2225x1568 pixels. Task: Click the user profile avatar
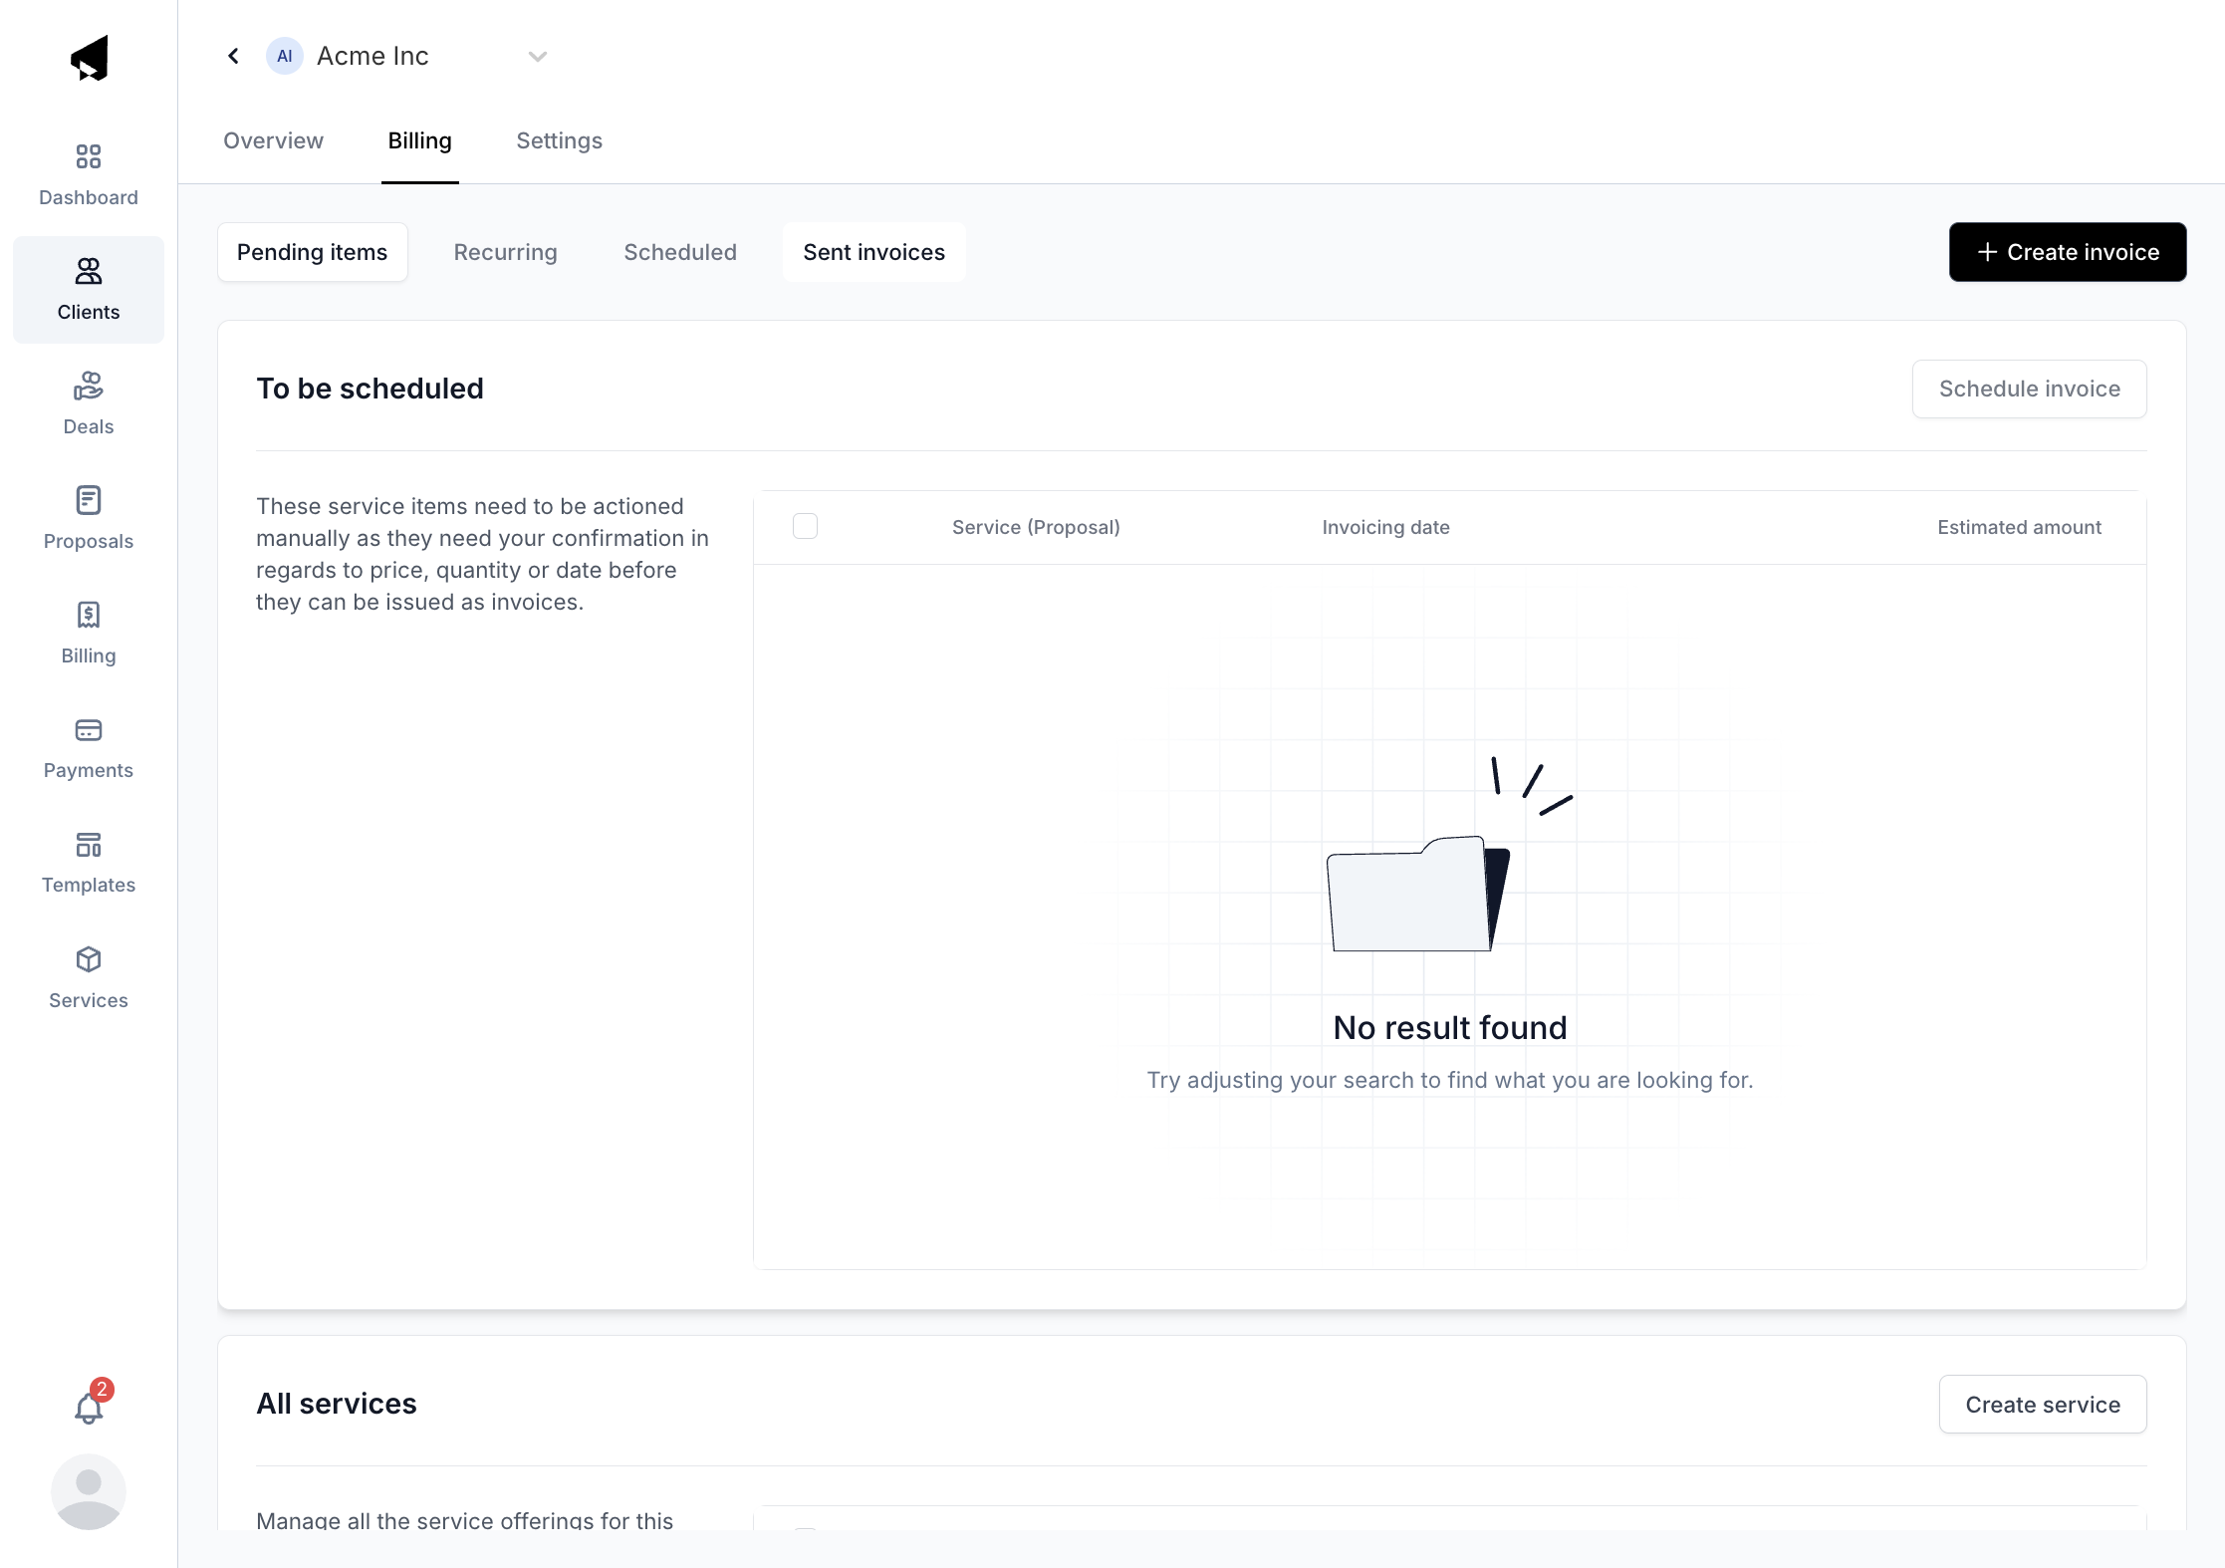coord(89,1491)
